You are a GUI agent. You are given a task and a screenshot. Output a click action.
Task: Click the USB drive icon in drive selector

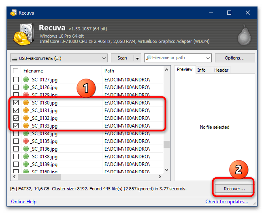[15, 59]
